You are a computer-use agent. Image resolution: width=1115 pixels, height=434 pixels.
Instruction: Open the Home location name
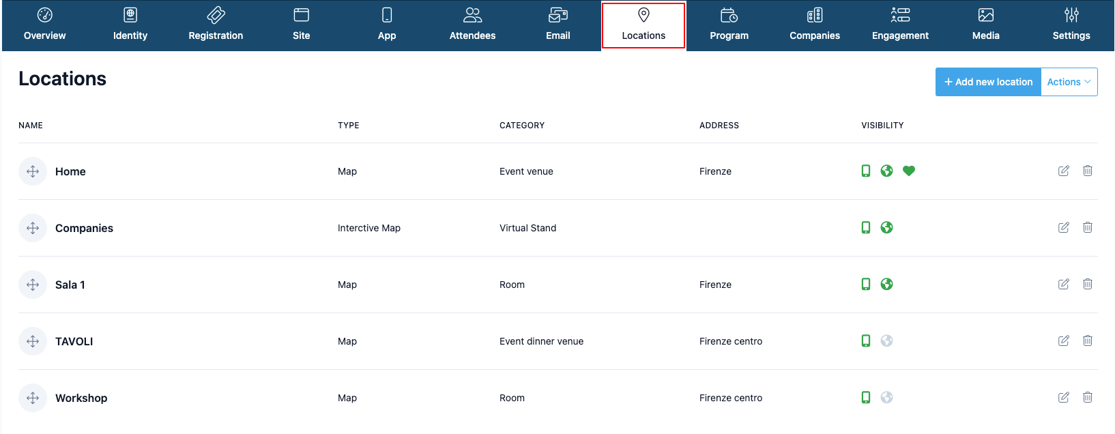tap(70, 171)
